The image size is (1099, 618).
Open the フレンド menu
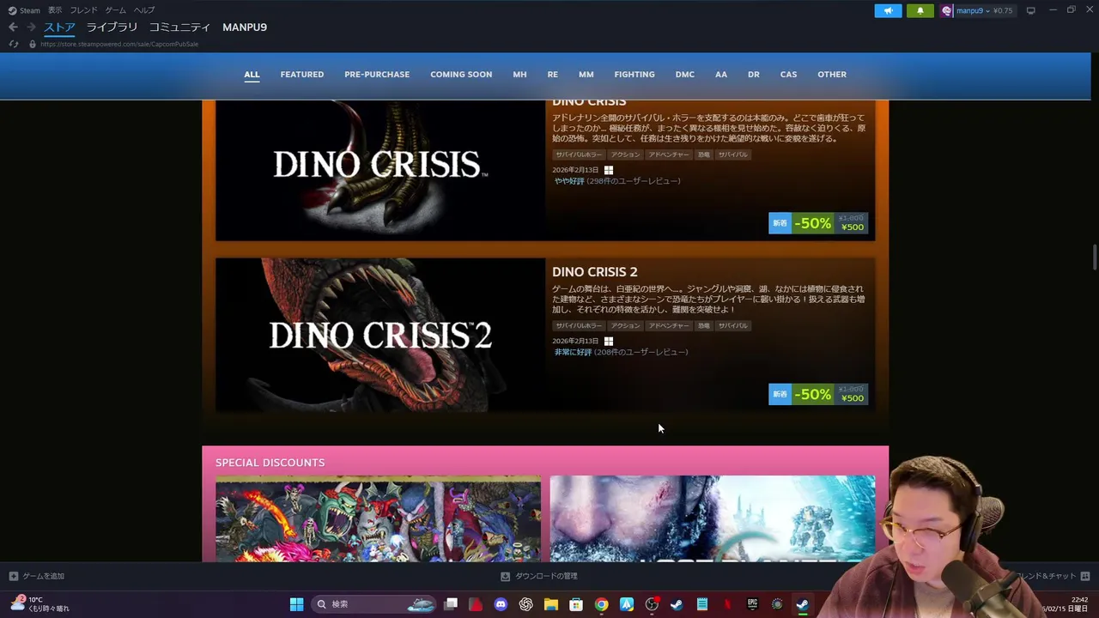83,10
